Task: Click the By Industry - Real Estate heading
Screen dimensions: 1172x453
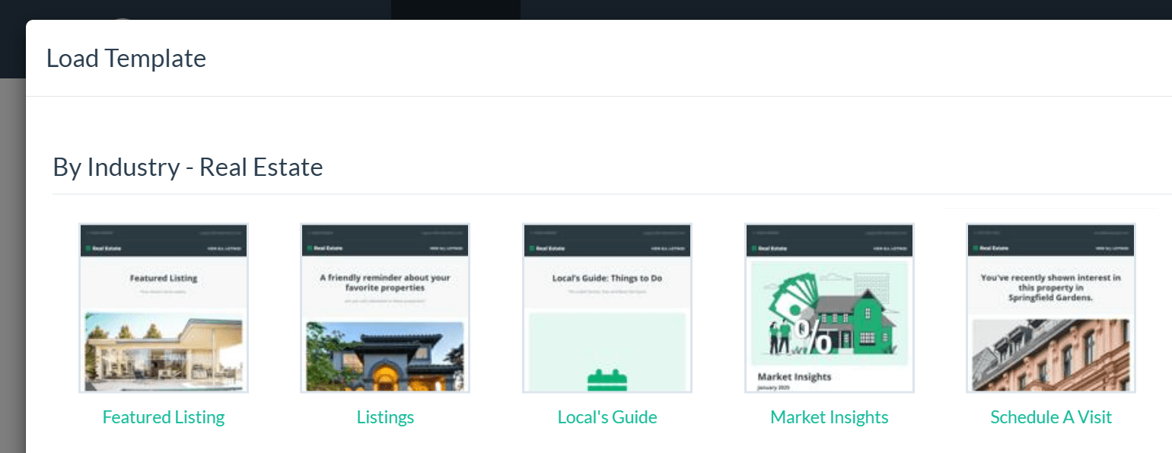Action: 187,167
